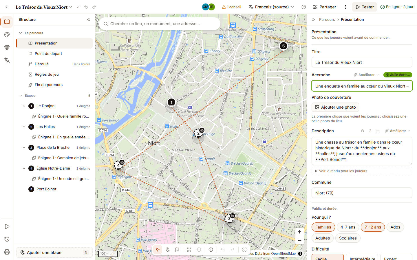Click the Tester button
The width and height of the screenshot is (417, 260).
tap(365, 7)
